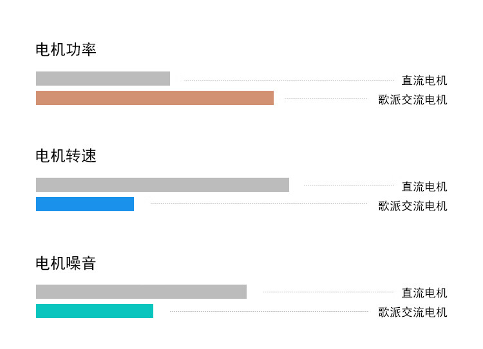Click the dotted line beside the 电机功率 gray bar

[289, 80]
